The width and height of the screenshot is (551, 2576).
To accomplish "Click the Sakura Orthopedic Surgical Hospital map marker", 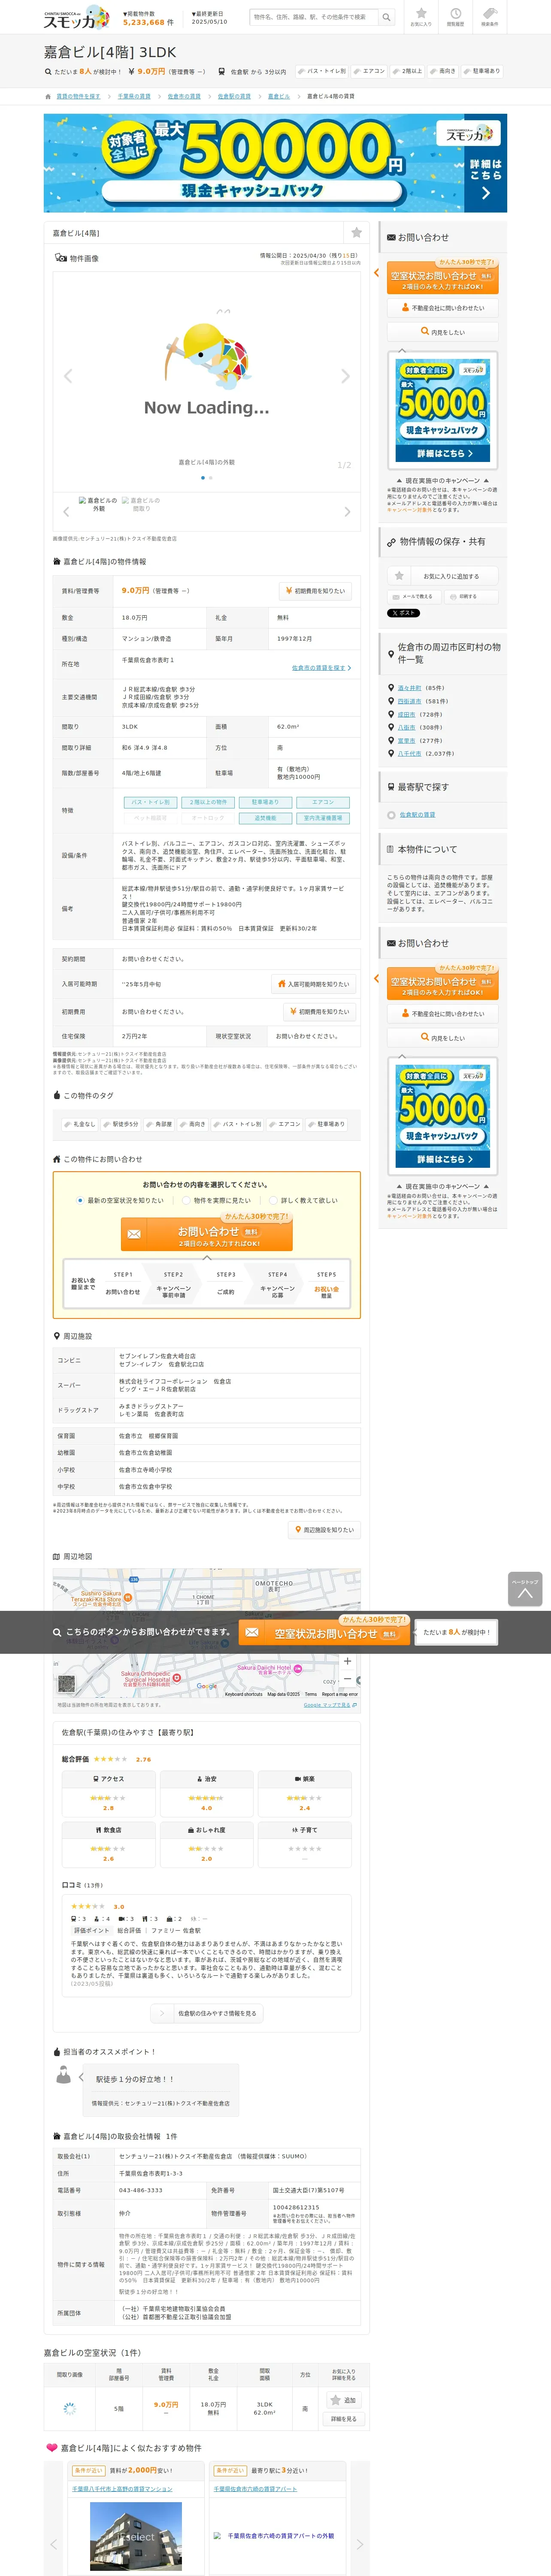I will click(x=177, y=1678).
